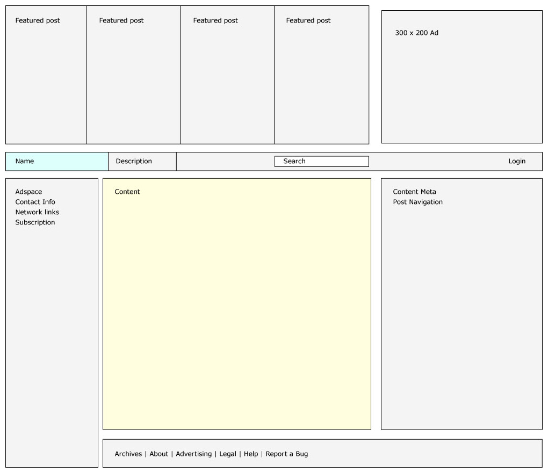Screen dimensions: 548x473
Task: Select Content Meta in the right panel
Action: (x=414, y=192)
